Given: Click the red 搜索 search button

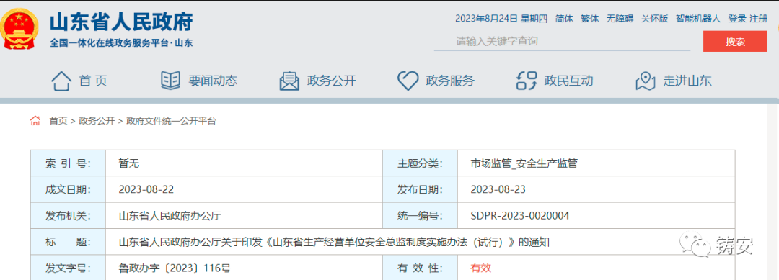Looking at the screenshot, I should point(735,42).
